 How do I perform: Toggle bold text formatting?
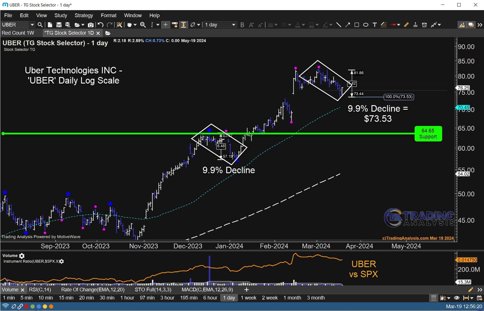242,25
